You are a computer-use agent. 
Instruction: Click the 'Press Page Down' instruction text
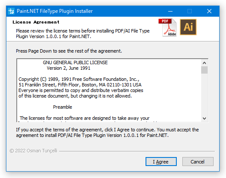(x=69, y=51)
